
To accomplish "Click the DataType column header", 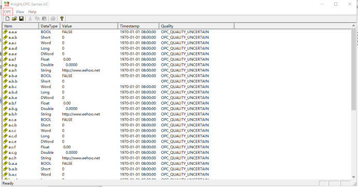I will point(49,26).
